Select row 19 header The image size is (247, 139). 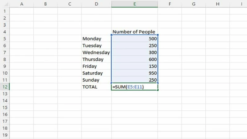(x=5, y=135)
